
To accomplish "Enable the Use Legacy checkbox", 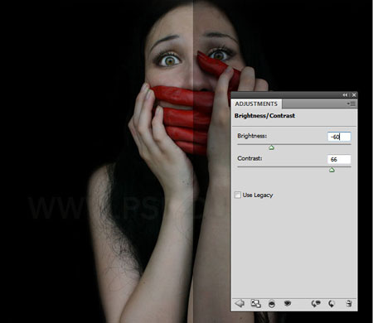I will coord(238,195).
